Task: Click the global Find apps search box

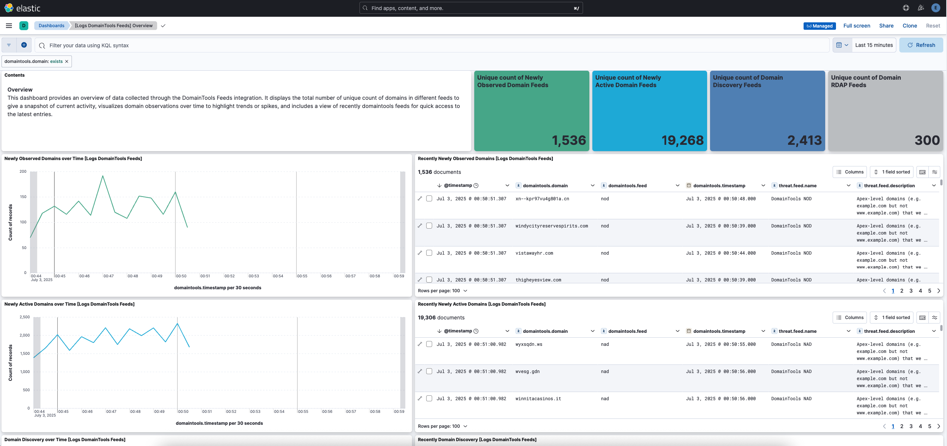Action: [x=471, y=8]
